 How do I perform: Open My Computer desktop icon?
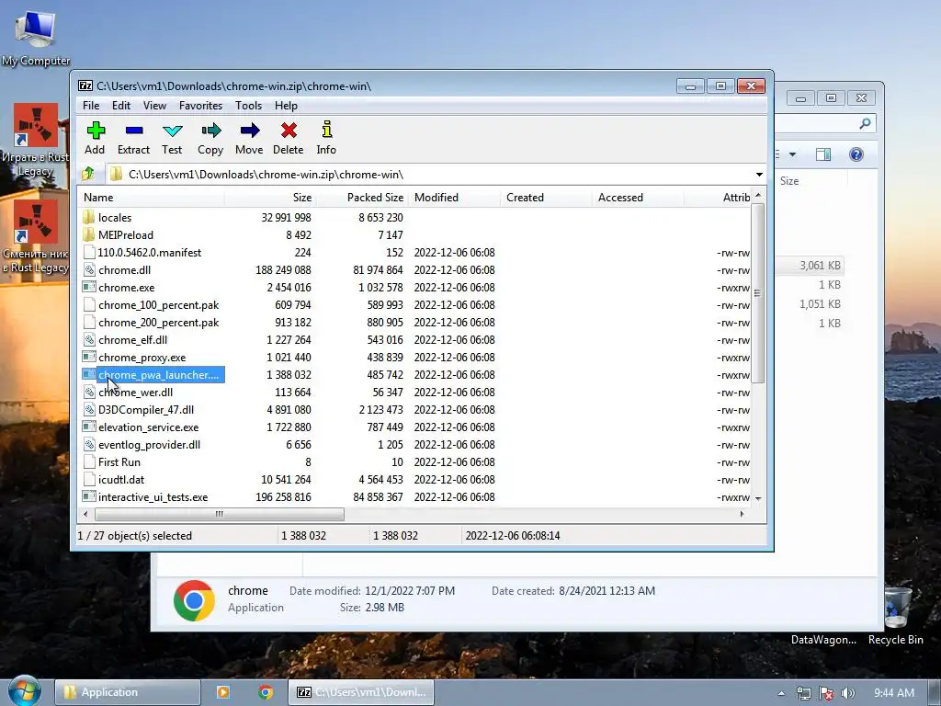pos(36,37)
